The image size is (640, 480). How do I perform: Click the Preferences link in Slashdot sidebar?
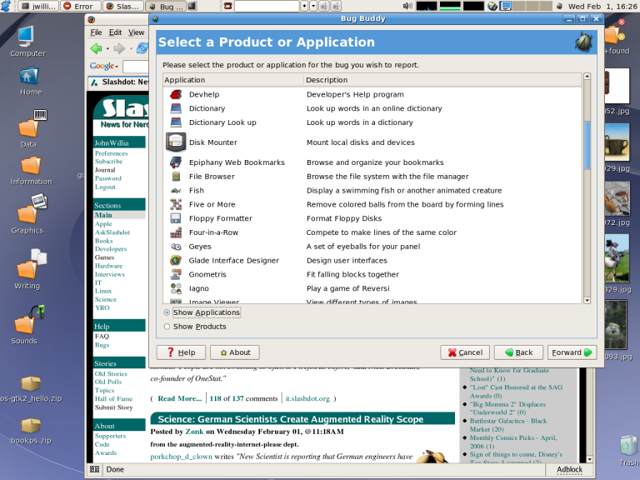pos(112,153)
